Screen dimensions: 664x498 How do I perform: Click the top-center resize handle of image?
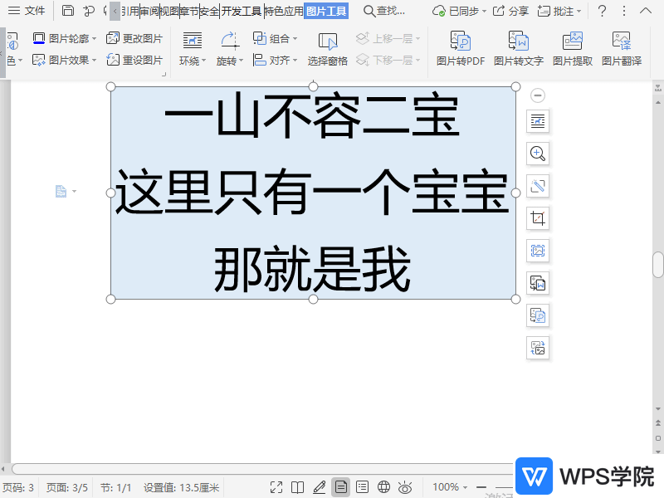point(313,86)
